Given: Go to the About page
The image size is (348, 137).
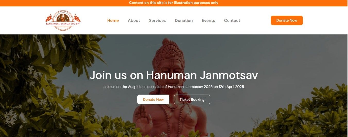Looking at the screenshot, I should [134, 21].
